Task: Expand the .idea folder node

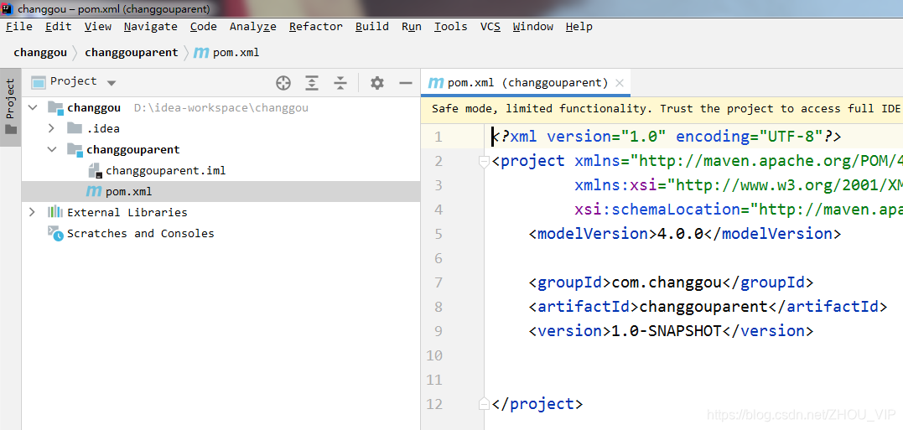Action: (51, 128)
